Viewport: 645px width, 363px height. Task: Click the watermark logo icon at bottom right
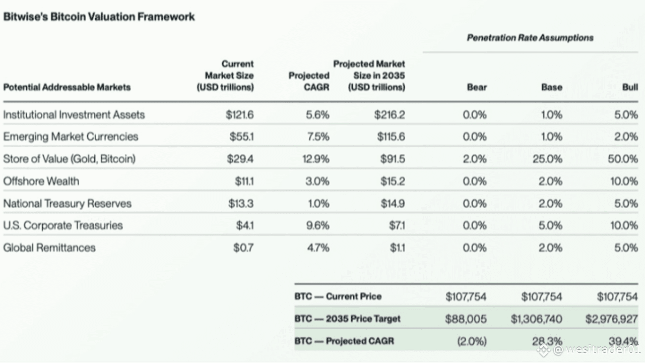544,349
